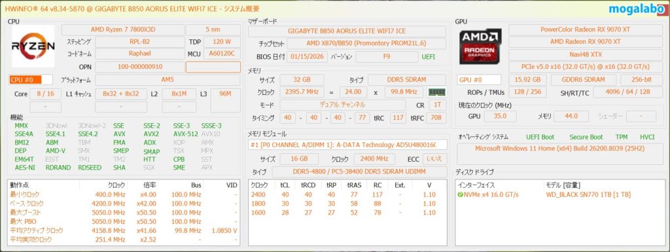Screen dimensions: 670x252
Task: Click the AMD-V feature label
Action: click(x=56, y=151)
